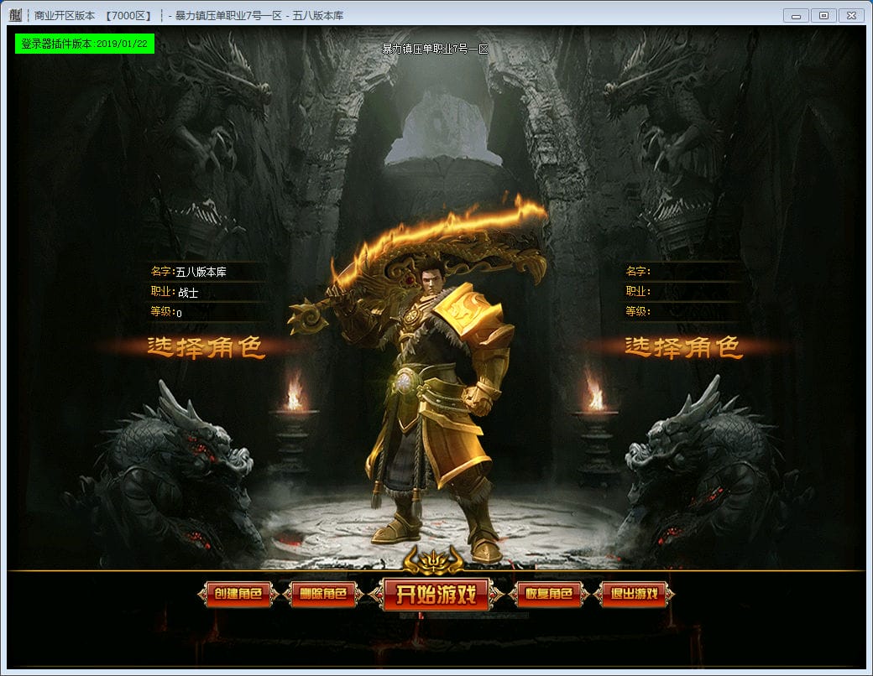873x676 pixels.
Task: Click the 开始游戏 start game button
Action: (436, 595)
